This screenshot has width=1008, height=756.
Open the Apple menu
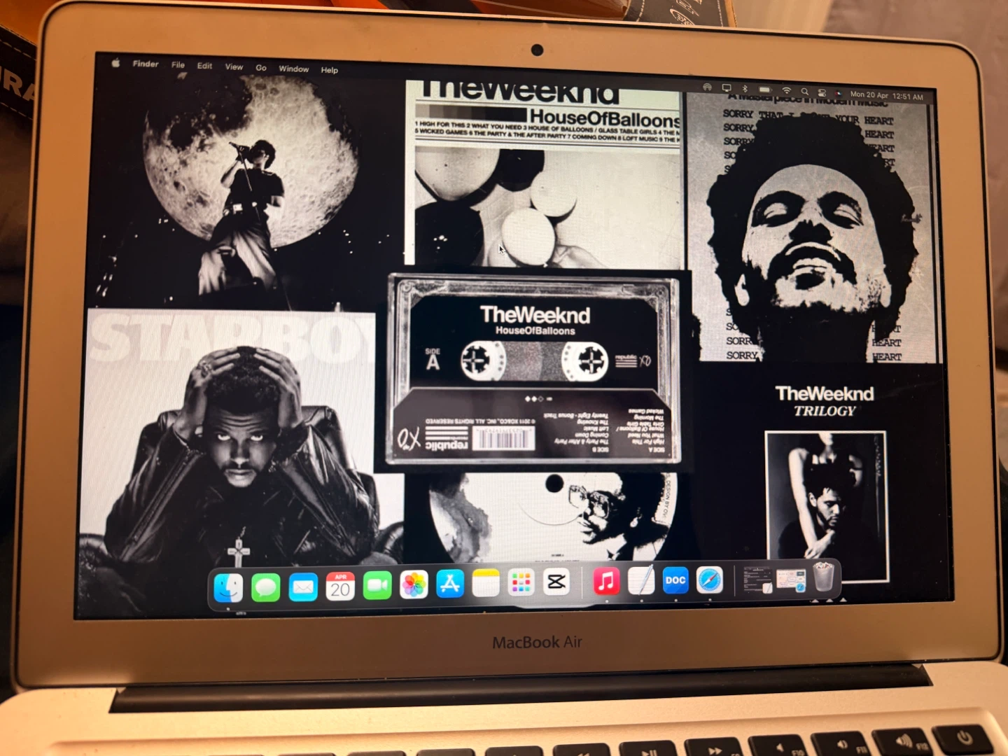pyautogui.click(x=115, y=63)
